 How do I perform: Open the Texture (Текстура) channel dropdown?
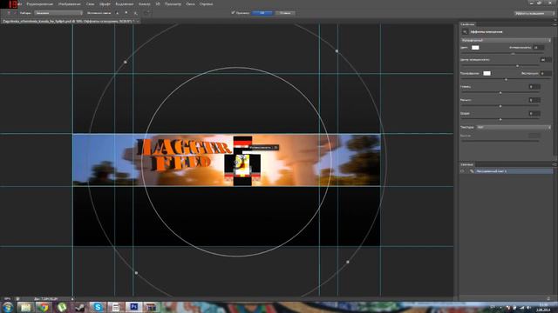point(514,127)
